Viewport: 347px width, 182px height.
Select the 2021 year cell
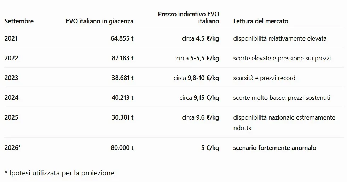[11, 38]
